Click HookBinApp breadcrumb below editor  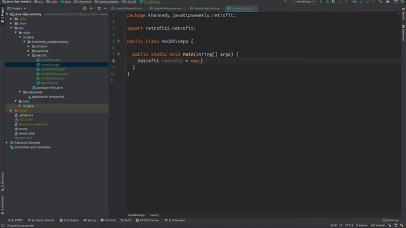tap(136, 215)
